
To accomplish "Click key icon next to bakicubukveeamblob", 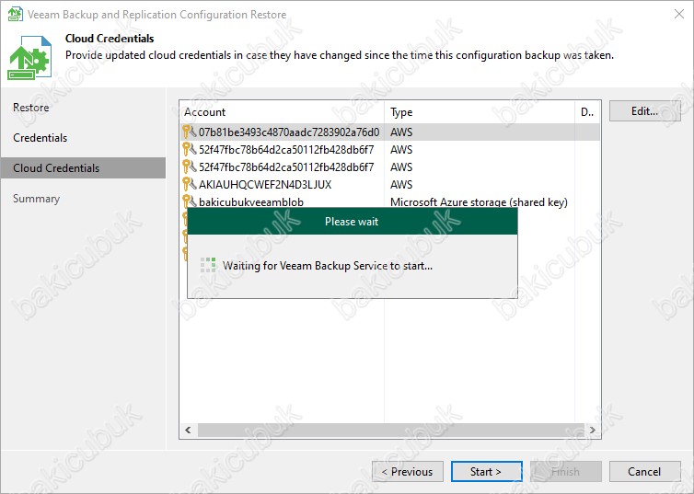I will (189, 201).
